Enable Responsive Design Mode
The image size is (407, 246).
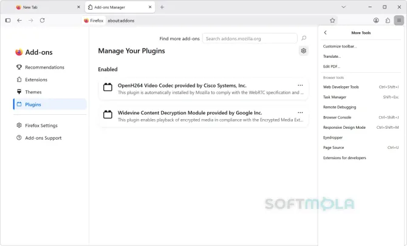[361, 128]
